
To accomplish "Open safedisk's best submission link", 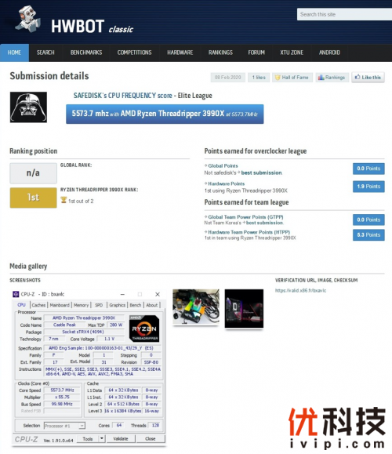I will [261, 173].
